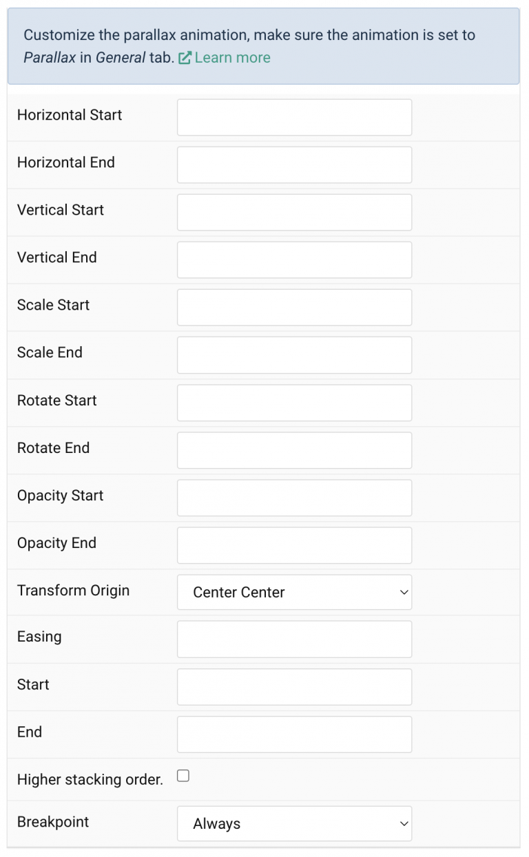This screenshot has height=857, width=529.
Task: Click the Horizontal Start input field
Action: click(294, 117)
